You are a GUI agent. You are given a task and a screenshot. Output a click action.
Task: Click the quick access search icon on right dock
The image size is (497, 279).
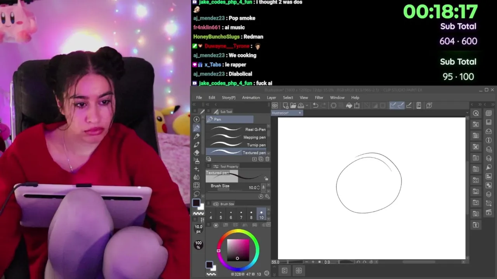476,113
